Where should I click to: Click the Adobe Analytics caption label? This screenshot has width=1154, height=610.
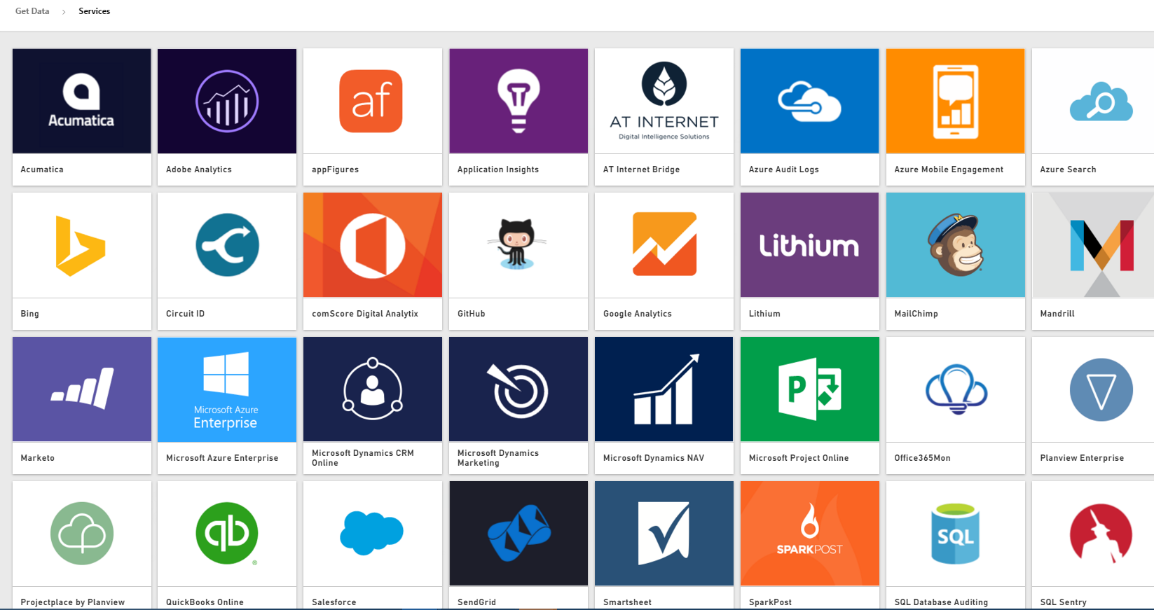[199, 169]
